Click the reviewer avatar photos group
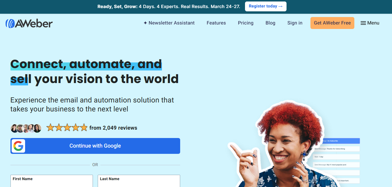The image size is (392, 187). [x=26, y=128]
